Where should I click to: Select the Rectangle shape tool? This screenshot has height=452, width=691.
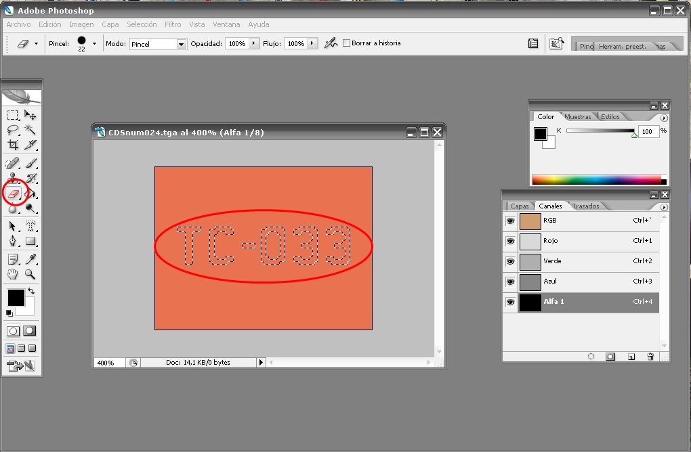pos(30,241)
